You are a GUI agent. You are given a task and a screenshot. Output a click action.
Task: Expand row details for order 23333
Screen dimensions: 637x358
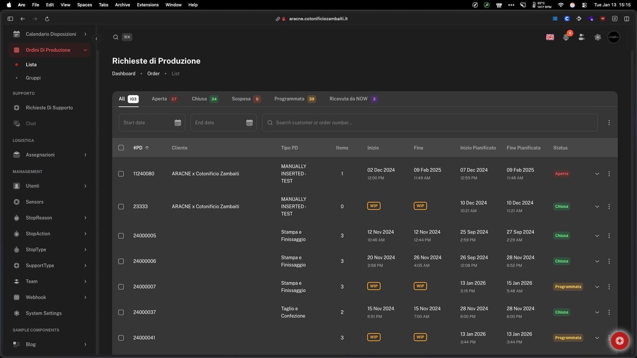point(597,207)
